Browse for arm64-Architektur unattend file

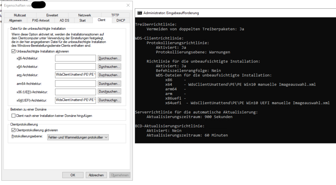[x=109, y=83]
